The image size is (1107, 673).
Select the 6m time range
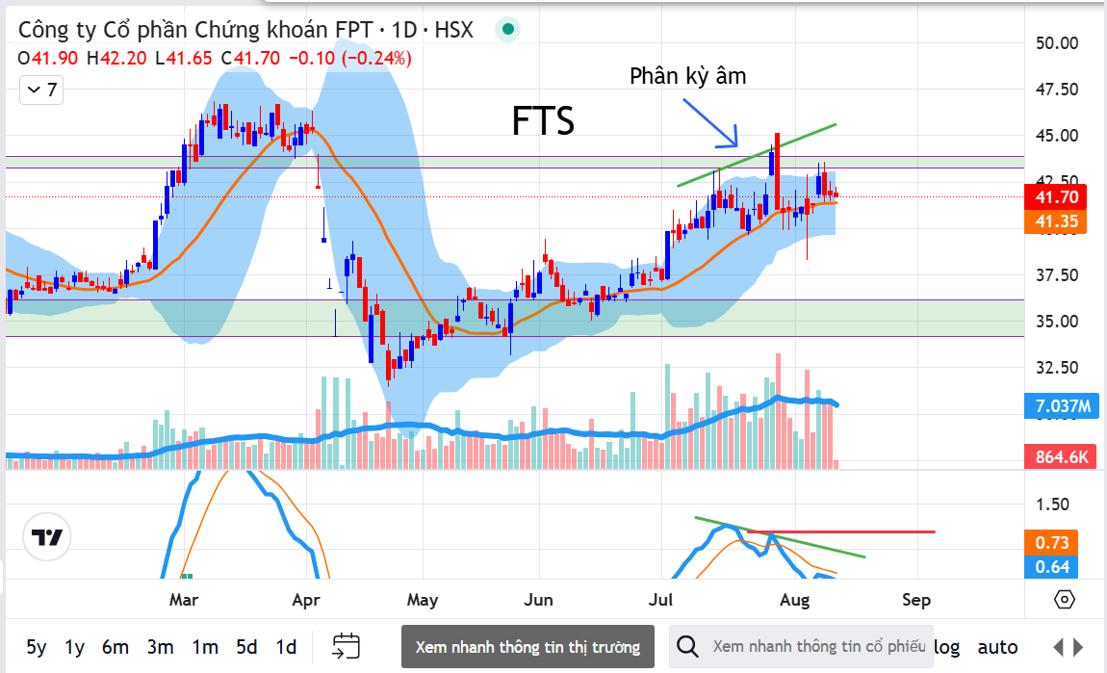116,647
